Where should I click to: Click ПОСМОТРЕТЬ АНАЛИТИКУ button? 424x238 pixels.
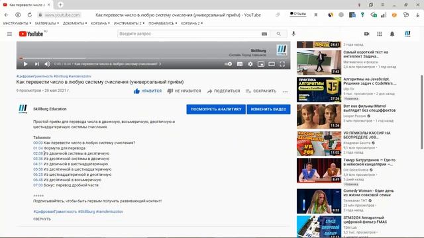click(216, 109)
